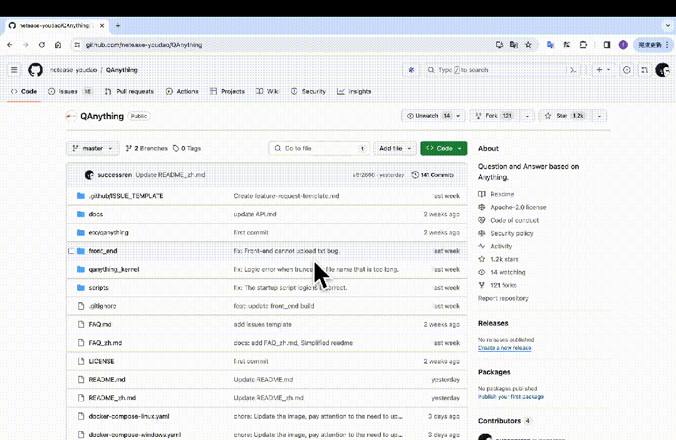Viewport: 676px width, 440px height.
Task: Open the Issues inbox icon in header
Action: [627, 70]
